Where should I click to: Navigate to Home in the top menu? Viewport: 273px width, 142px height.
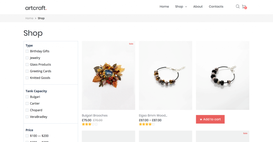point(164,7)
